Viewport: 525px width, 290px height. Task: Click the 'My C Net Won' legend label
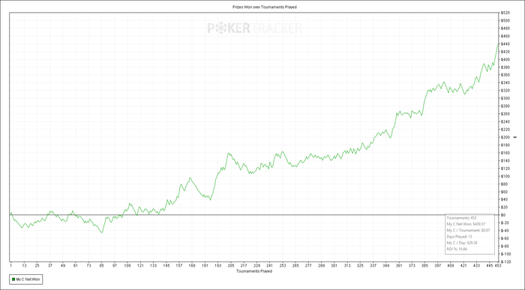tap(28, 280)
